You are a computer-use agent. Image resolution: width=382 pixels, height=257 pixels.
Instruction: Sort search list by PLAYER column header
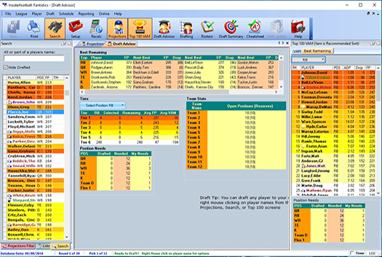click(21, 78)
